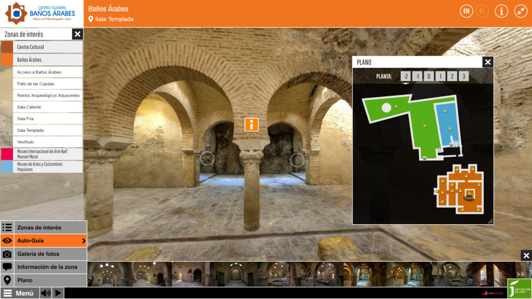Screen dimensions: 532x299
Task: Open Restos Arqueológicos Adyacentes
Action: [47, 96]
